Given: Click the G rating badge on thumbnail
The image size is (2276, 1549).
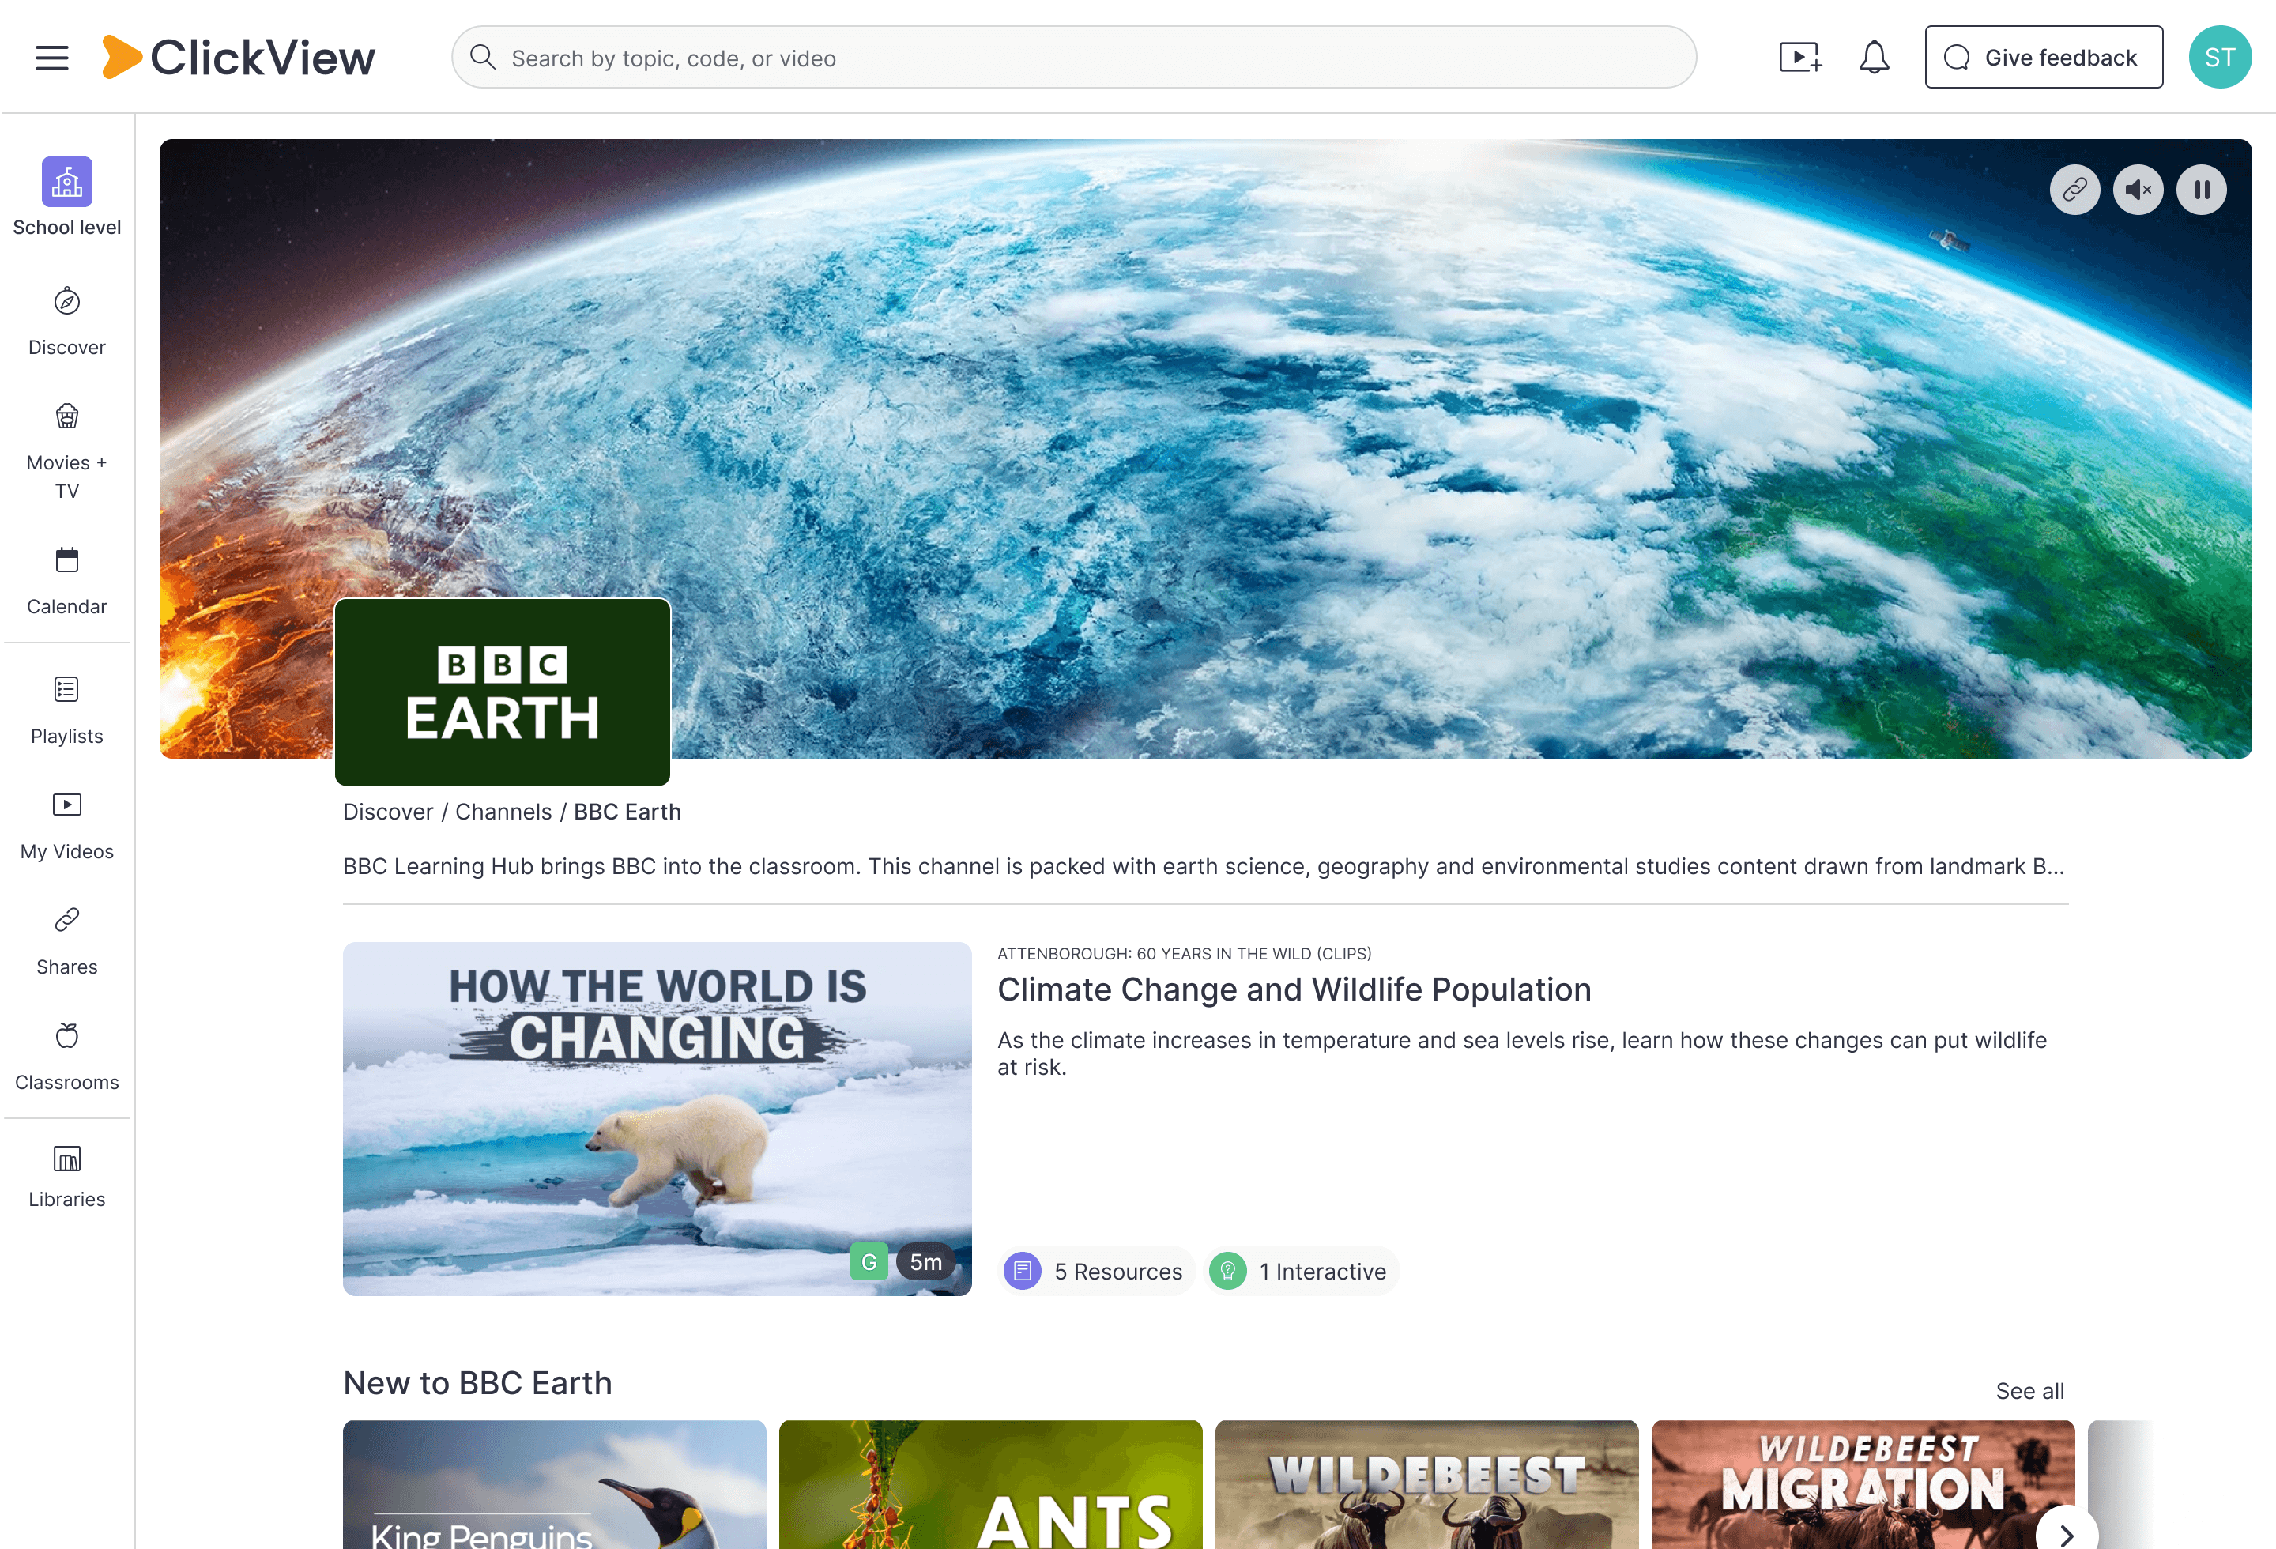Looking at the screenshot, I should point(869,1262).
